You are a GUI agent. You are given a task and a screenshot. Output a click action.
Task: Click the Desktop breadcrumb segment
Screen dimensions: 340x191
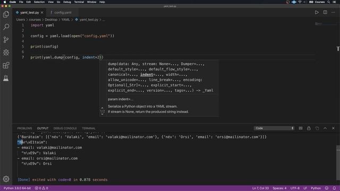51,20
